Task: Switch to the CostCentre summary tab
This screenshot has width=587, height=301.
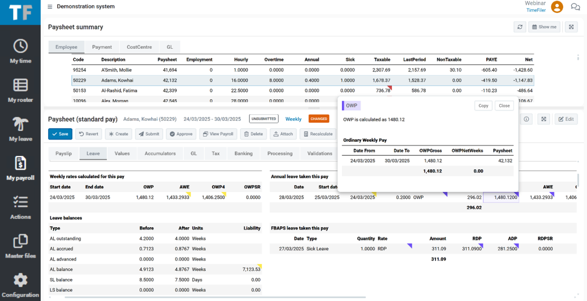Action: (x=139, y=47)
